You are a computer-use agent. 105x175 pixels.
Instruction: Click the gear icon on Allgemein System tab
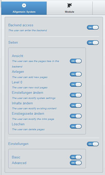(24, 5)
